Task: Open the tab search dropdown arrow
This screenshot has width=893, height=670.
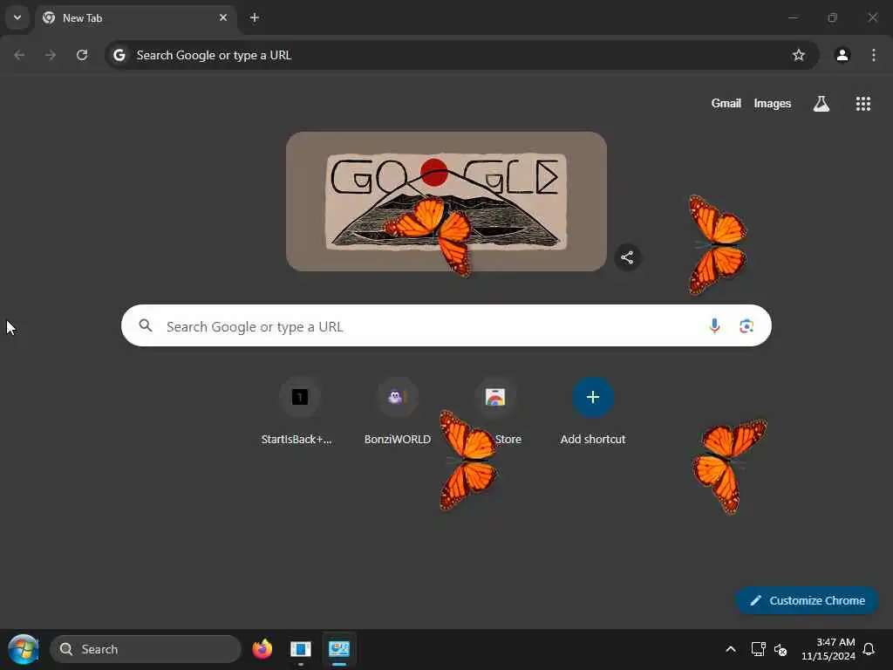Action: [17, 17]
